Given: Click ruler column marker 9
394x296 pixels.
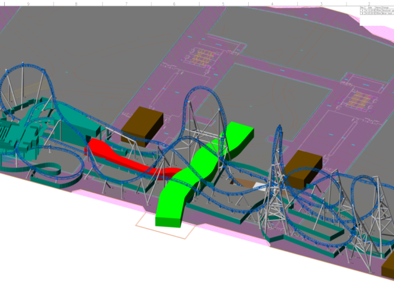Looking at the screenshot, I should coord(28,4).
